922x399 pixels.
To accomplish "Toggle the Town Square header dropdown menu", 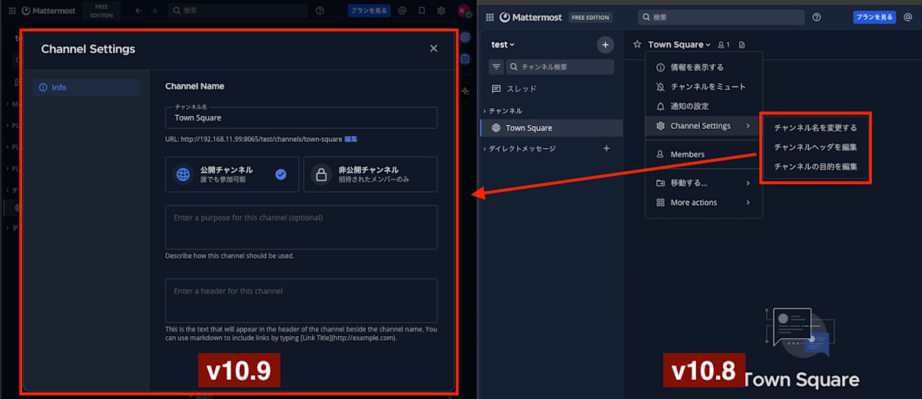I will [679, 45].
